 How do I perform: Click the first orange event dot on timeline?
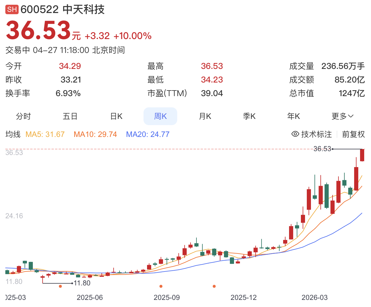click(60, 286)
